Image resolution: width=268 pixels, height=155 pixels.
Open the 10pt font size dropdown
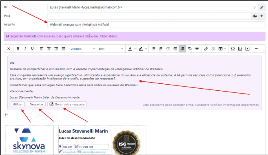pos(111,49)
